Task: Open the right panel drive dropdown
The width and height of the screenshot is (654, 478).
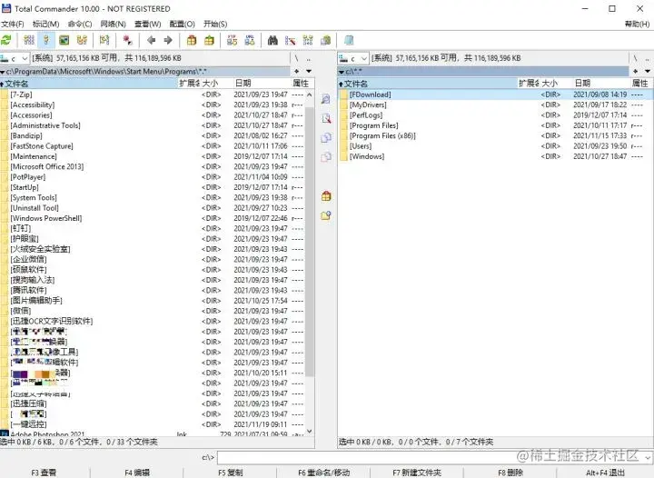Action: (364, 58)
